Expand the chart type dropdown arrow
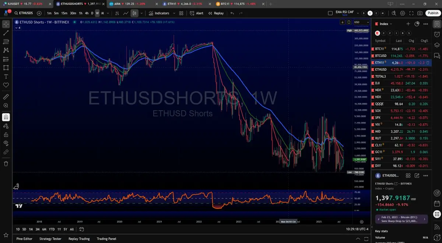The height and width of the screenshot is (243, 442). [x=141, y=13]
